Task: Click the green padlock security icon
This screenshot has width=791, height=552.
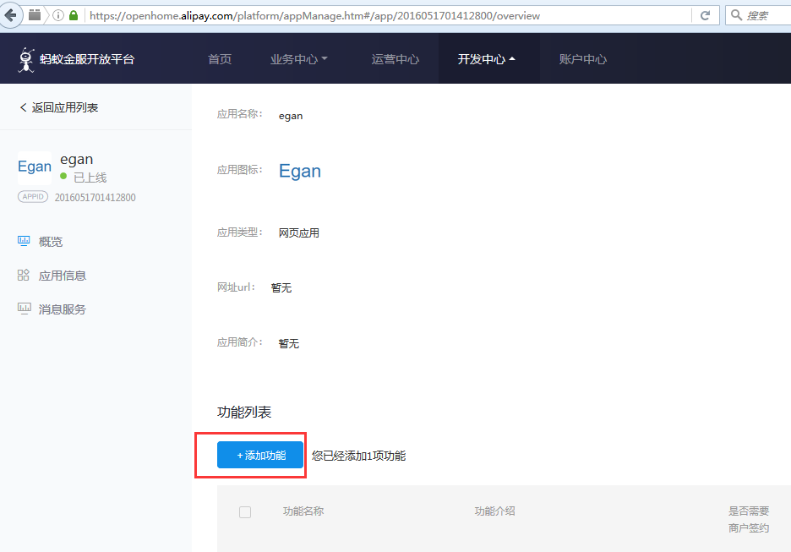Action: [x=74, y=15]
